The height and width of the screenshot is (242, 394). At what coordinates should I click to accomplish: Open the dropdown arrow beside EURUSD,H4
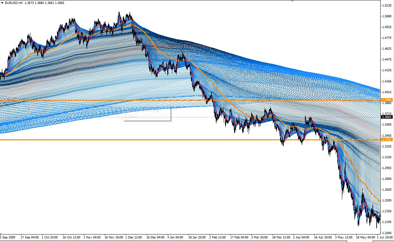(x=2, y=3)
